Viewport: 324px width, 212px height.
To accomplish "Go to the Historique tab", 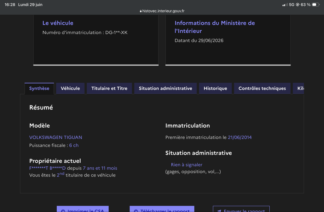I will (x=215, y=88).
